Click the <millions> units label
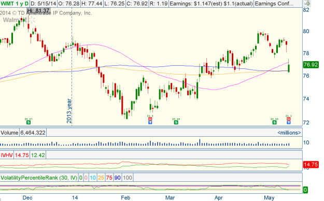Image resolution: width=324 pixels, height=201 pixels. [289, 133]
